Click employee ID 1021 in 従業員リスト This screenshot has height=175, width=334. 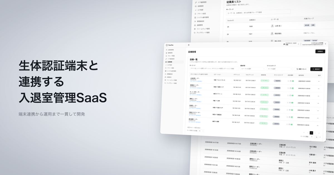(251, 34)
